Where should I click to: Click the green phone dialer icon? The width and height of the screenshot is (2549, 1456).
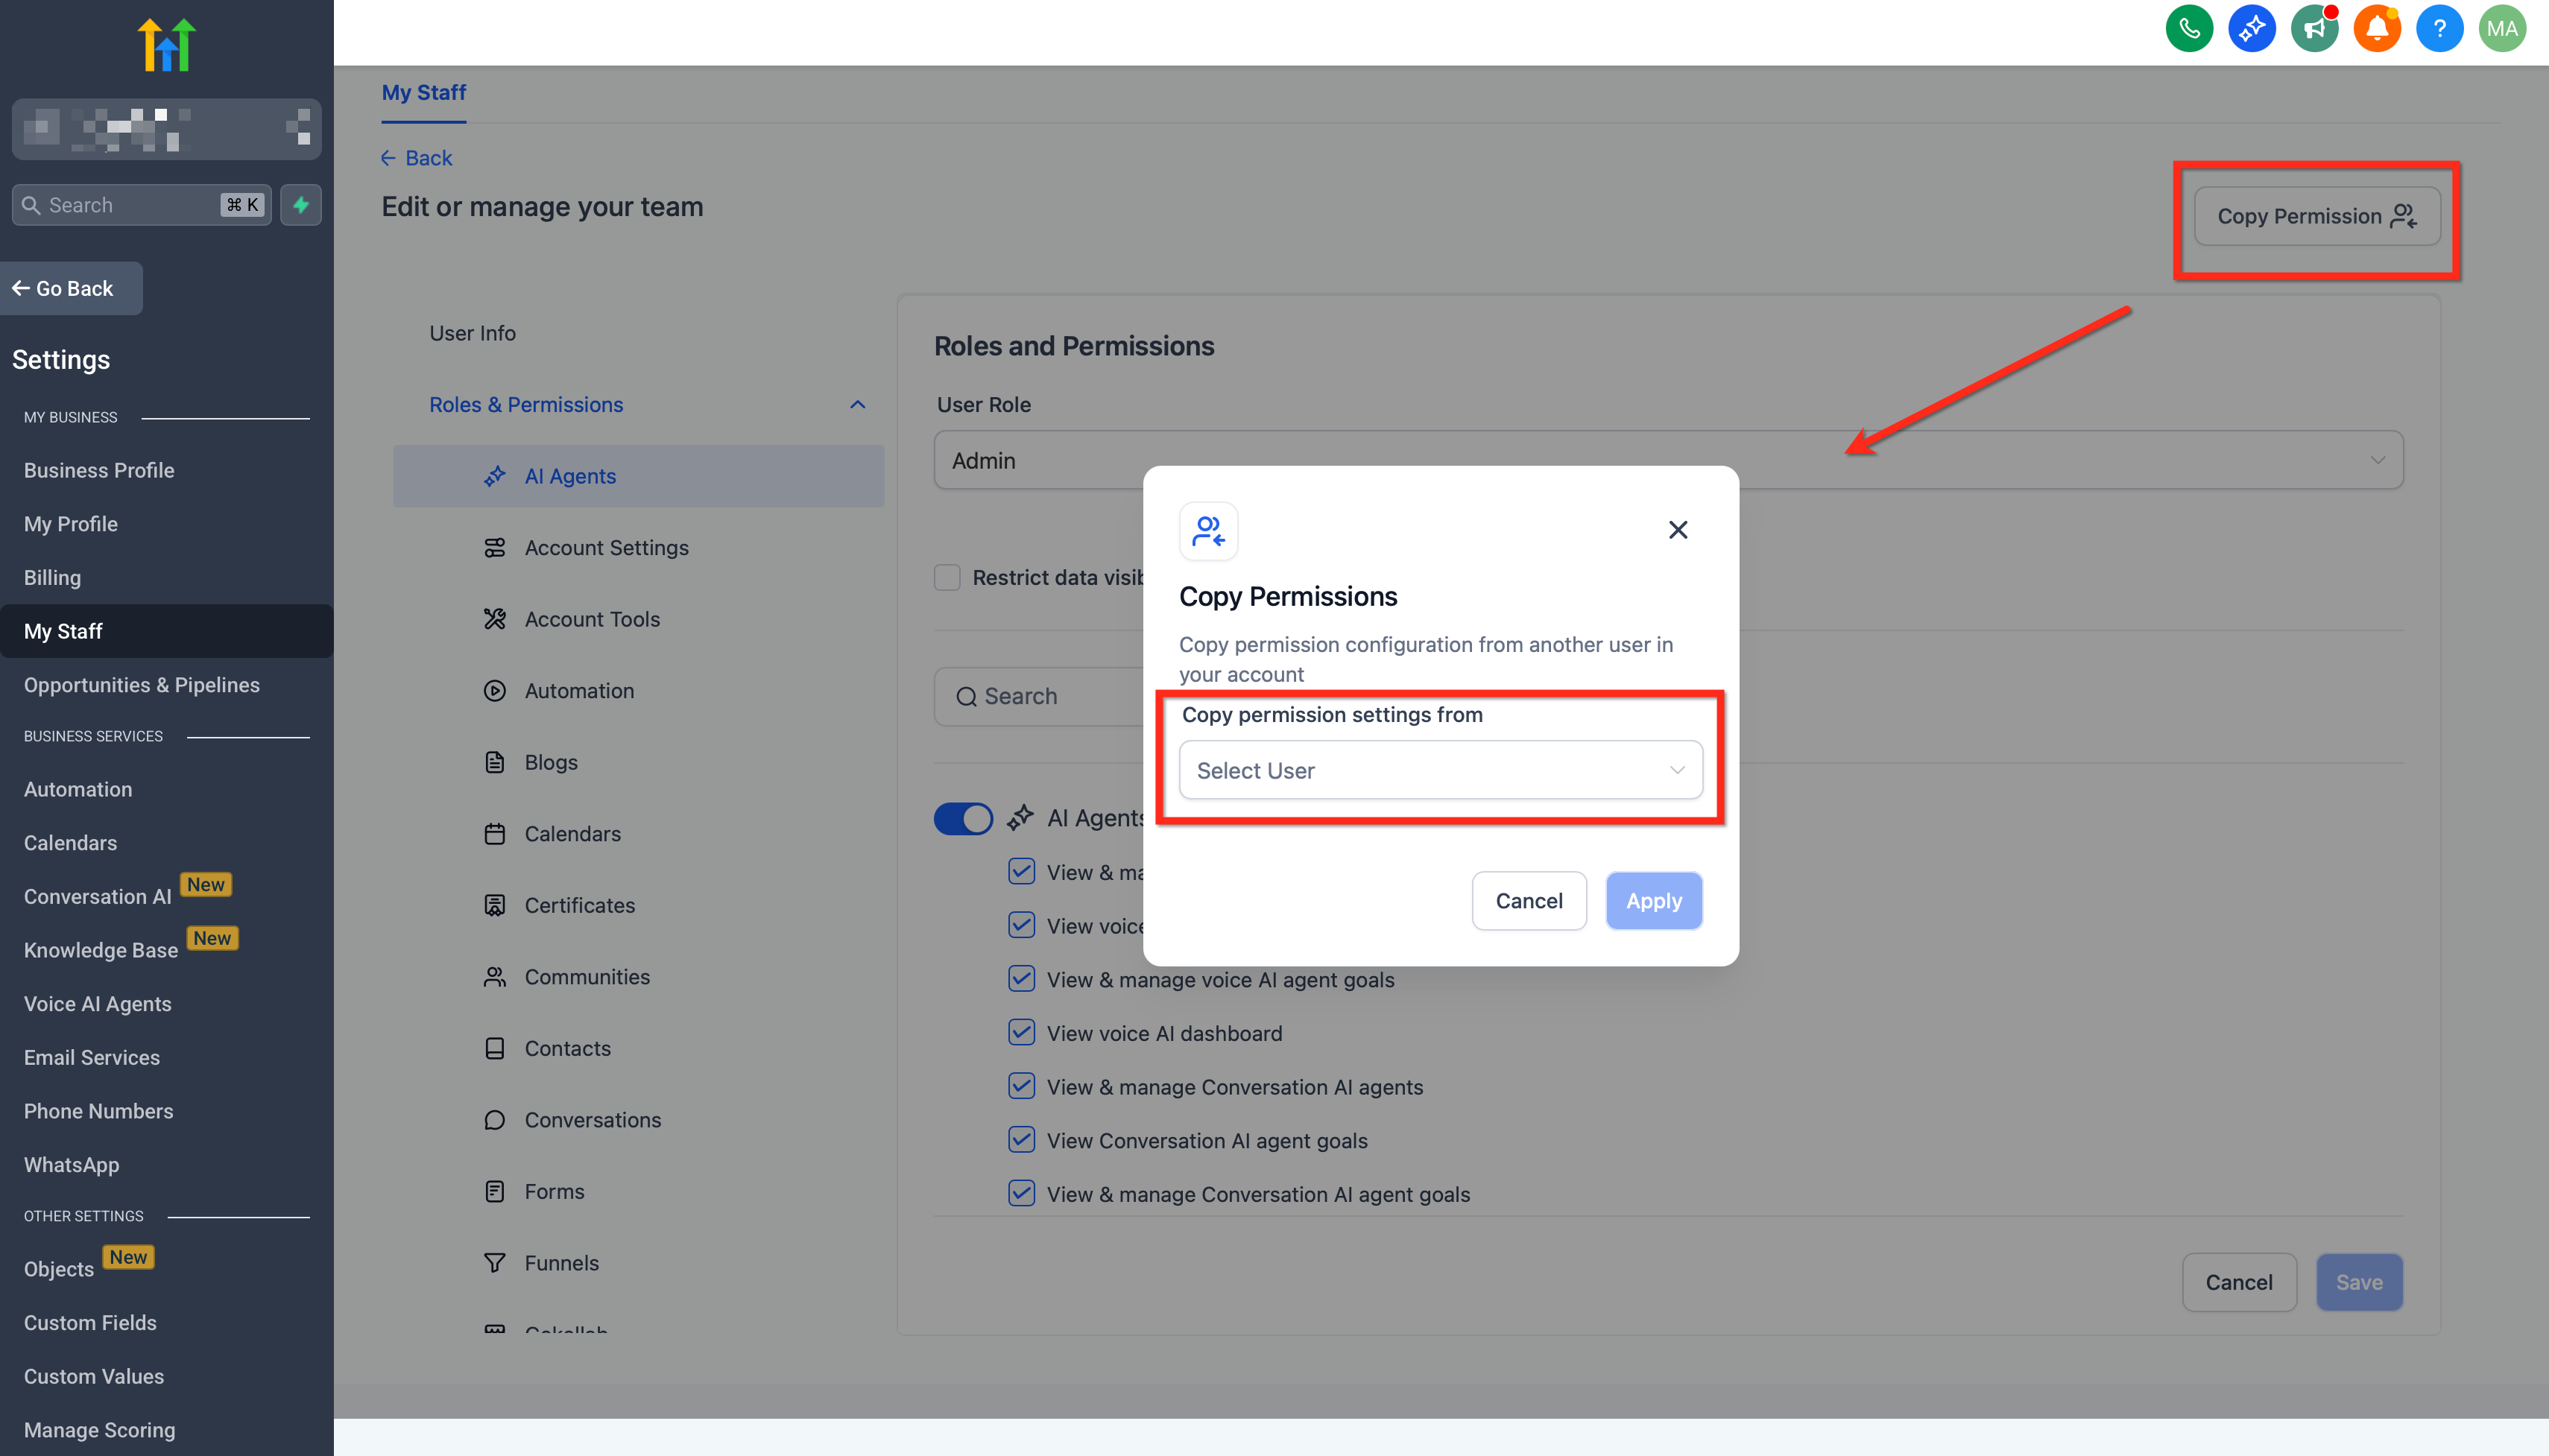(x=2189, y=29)
